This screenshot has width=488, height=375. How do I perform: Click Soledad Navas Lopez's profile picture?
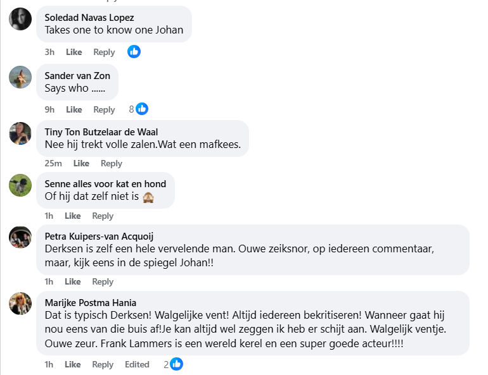pos(20,19)
